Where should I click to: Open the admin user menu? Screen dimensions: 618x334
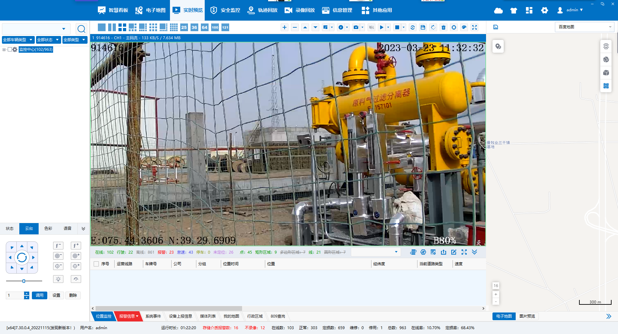(570, 10)
